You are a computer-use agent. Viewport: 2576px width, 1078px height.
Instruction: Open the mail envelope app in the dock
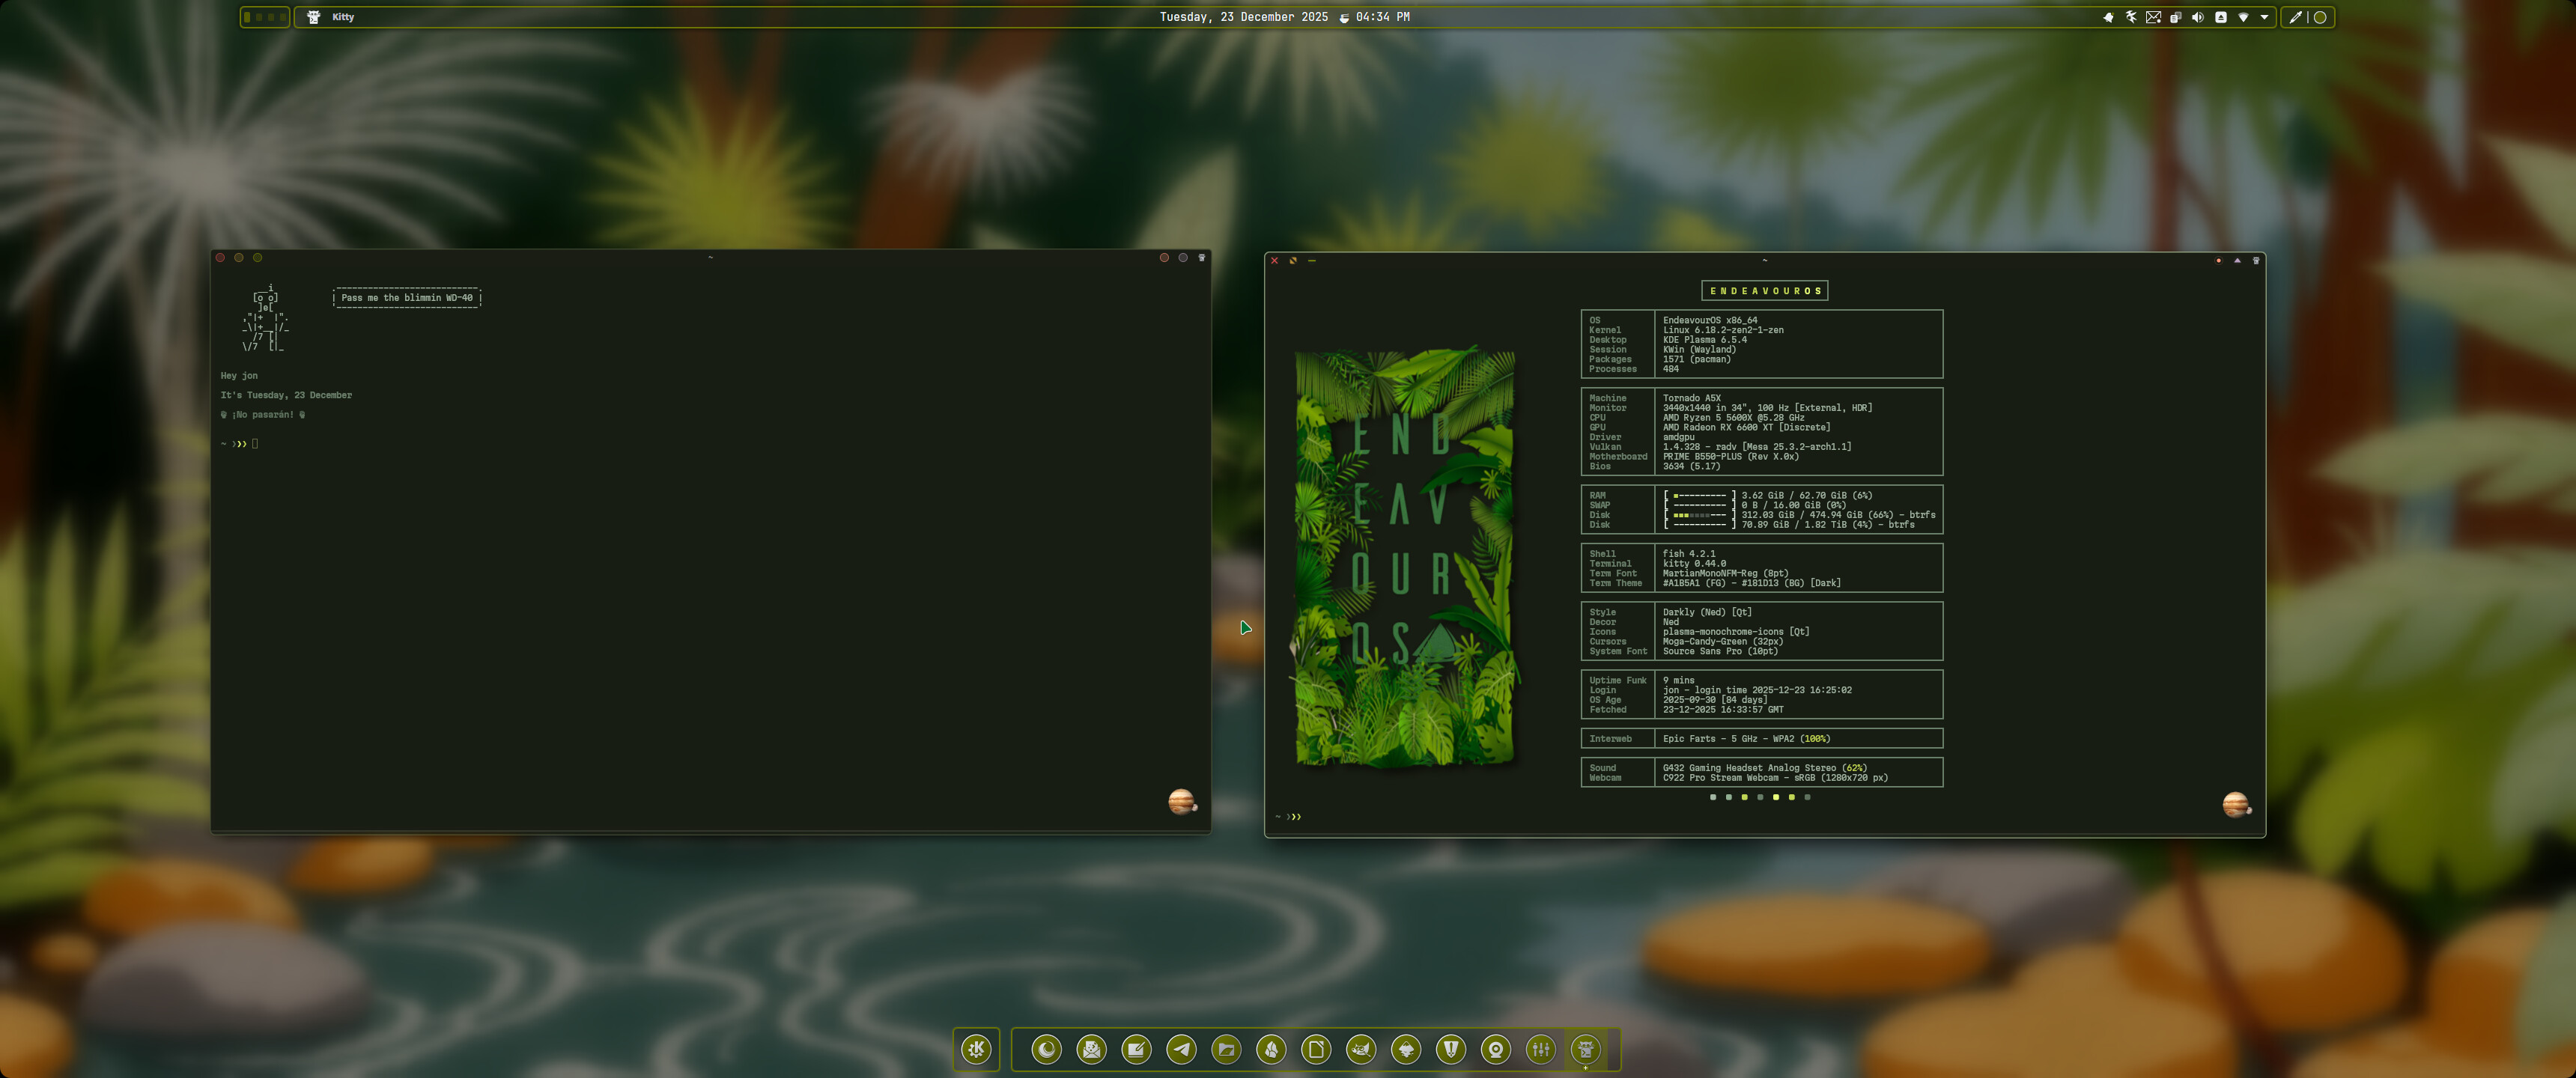1091,1049
